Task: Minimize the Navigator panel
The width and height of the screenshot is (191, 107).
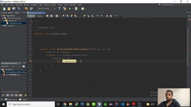Action: [x=25, y=63]
